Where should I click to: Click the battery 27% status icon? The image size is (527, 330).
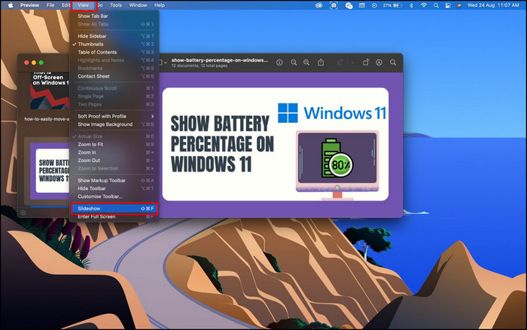(392, 5)
